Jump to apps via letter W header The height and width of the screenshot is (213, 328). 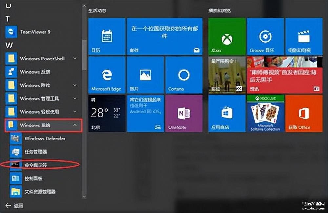[x=9, y=45]
